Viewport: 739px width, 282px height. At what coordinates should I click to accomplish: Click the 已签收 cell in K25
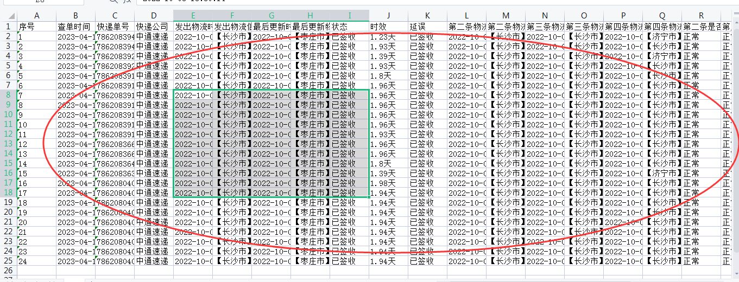[x=427, y=261]
